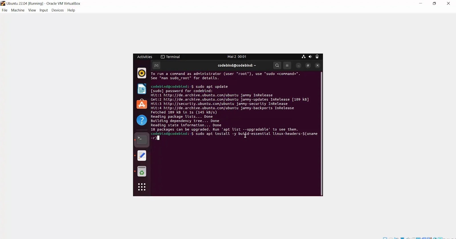Maximize the codebind terminal window
Viewport: 456px width, 239px height.
click(308, 66)
